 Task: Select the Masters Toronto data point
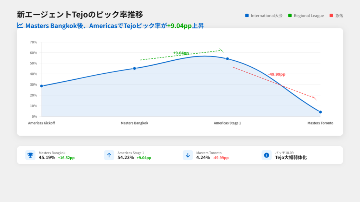(320, 112)
